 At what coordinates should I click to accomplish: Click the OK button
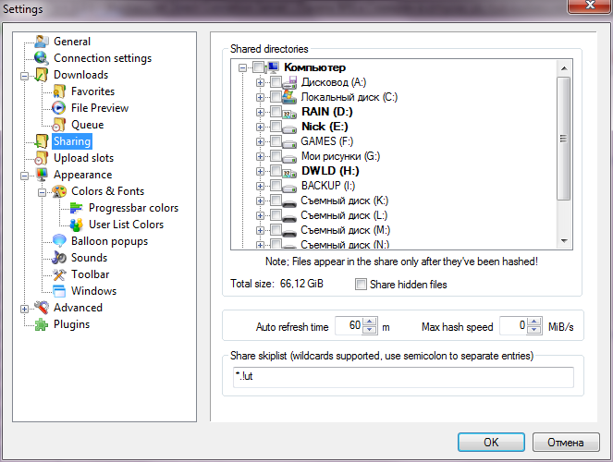[491, 442]
